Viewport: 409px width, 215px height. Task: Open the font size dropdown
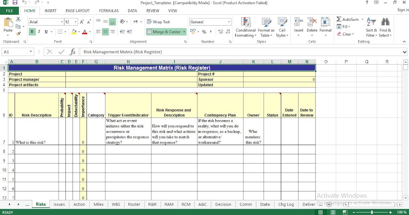pyautogui.click(x=75, y=21)
